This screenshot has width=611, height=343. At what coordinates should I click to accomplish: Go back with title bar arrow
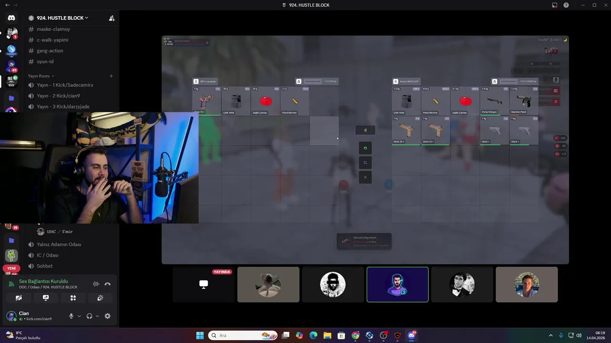pos(7,5)
